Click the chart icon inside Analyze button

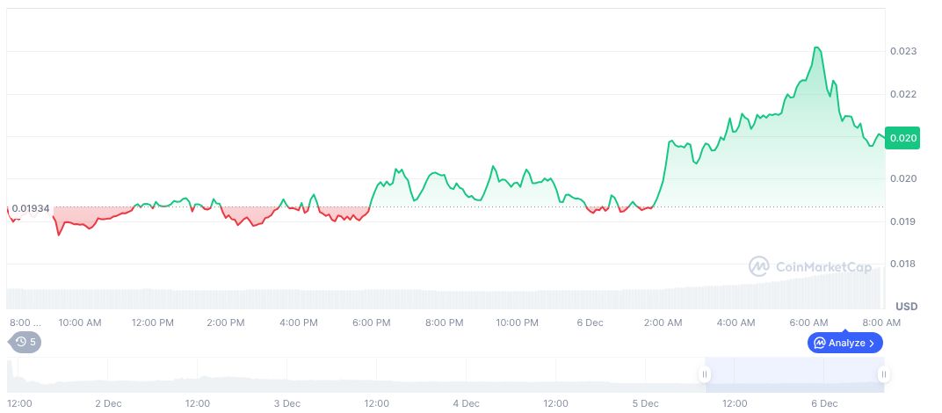[819, 343]
